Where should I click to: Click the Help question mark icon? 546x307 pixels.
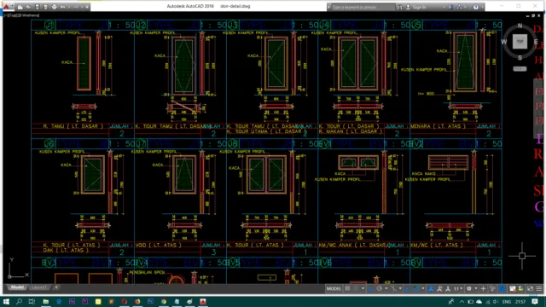(x=476, y=7)
